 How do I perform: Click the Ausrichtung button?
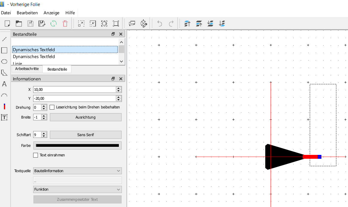click(x=85, y=117)
